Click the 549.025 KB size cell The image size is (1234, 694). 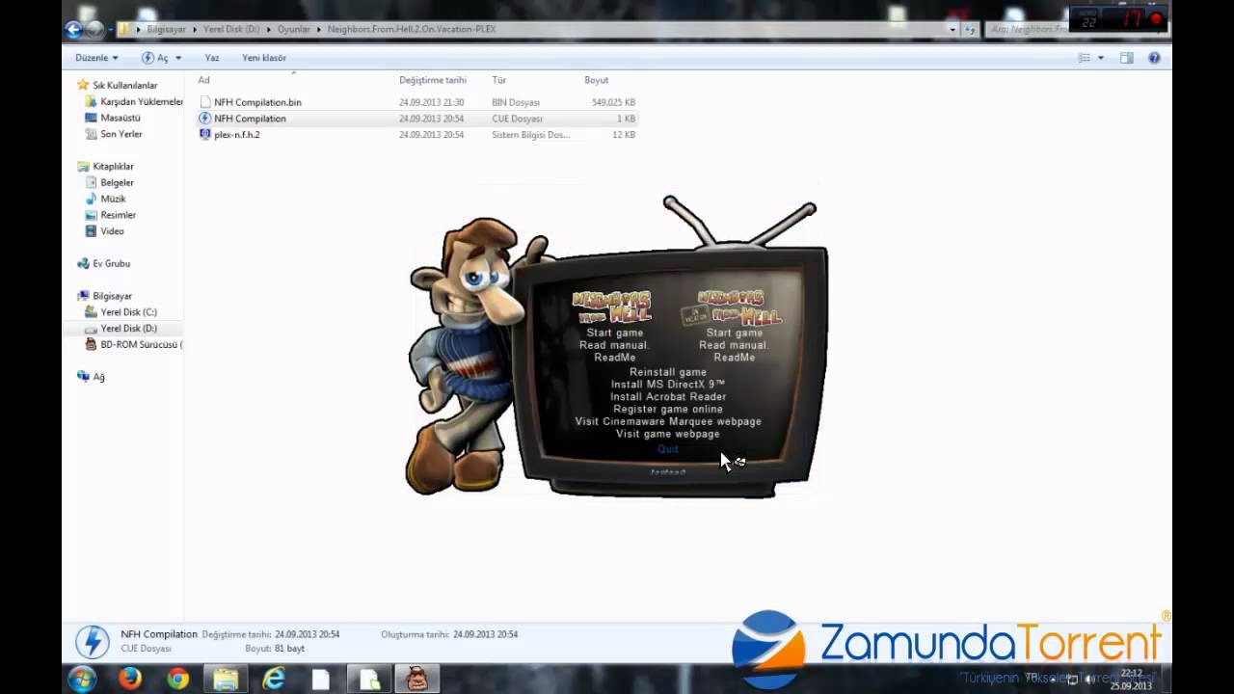pyautogui.click(x=613, y=102)
